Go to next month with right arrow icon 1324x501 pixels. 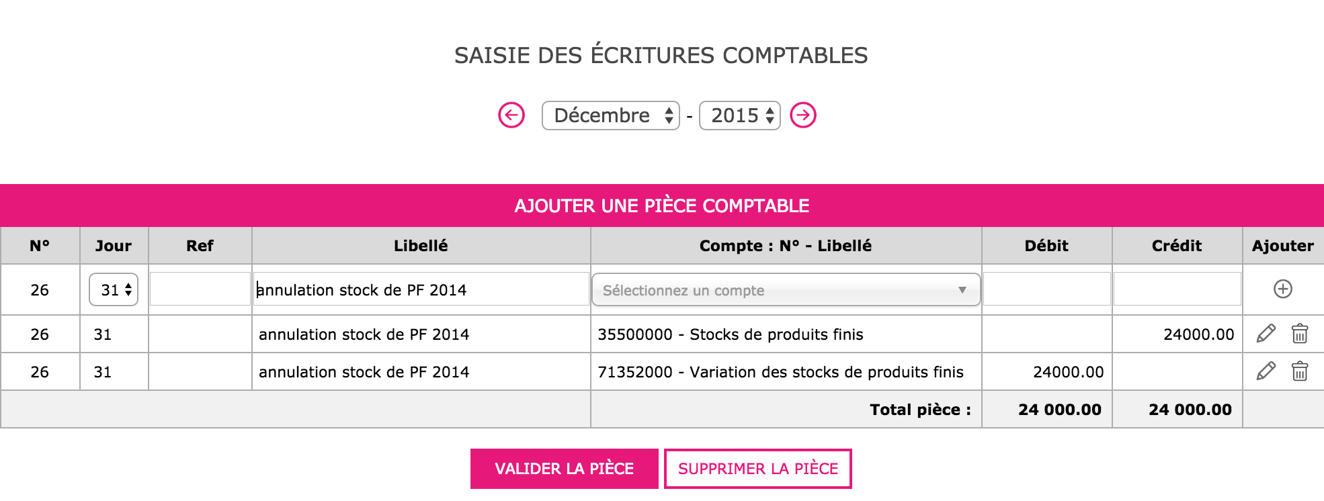pyautogui.click(x=803, y=116)
